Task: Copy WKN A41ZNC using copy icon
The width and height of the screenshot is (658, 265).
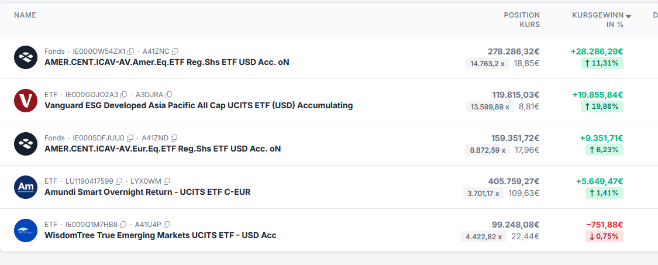Action: click(x=175, y=51)
